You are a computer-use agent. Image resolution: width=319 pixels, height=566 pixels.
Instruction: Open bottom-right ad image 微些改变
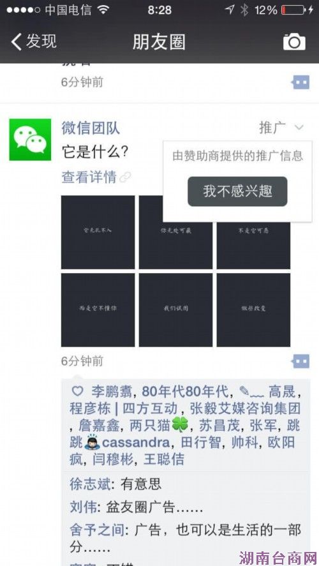coord(253,310)
